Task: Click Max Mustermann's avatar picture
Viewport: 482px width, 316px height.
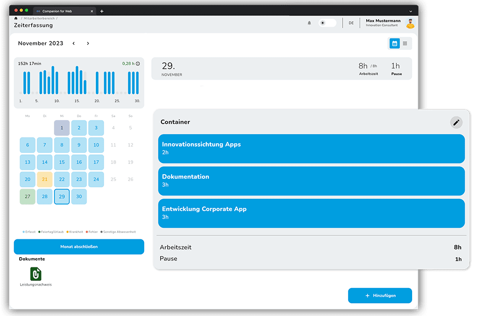Action: click(410, 23)
